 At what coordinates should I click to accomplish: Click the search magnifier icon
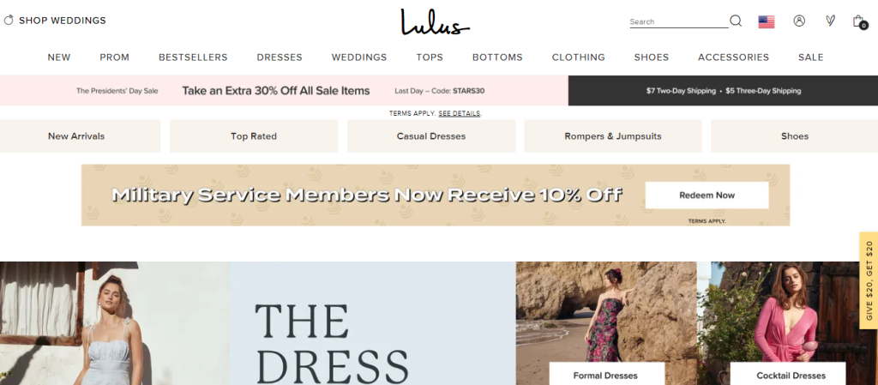[x=735, y=21]
